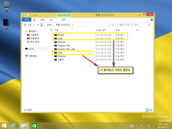Click the Windows folder icon
This screenshot has width=172, height=129.
tap(56, 56)
